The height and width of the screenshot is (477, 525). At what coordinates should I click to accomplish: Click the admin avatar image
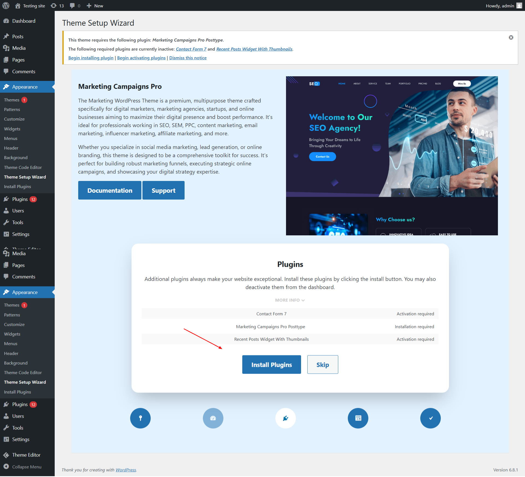pyautogui.click(x=519, y=6)
